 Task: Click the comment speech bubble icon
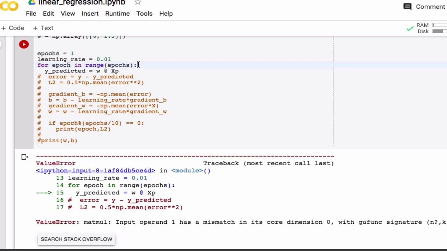coord(407,7)
